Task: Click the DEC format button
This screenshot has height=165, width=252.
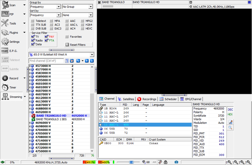Action: [x=230, y=110]
